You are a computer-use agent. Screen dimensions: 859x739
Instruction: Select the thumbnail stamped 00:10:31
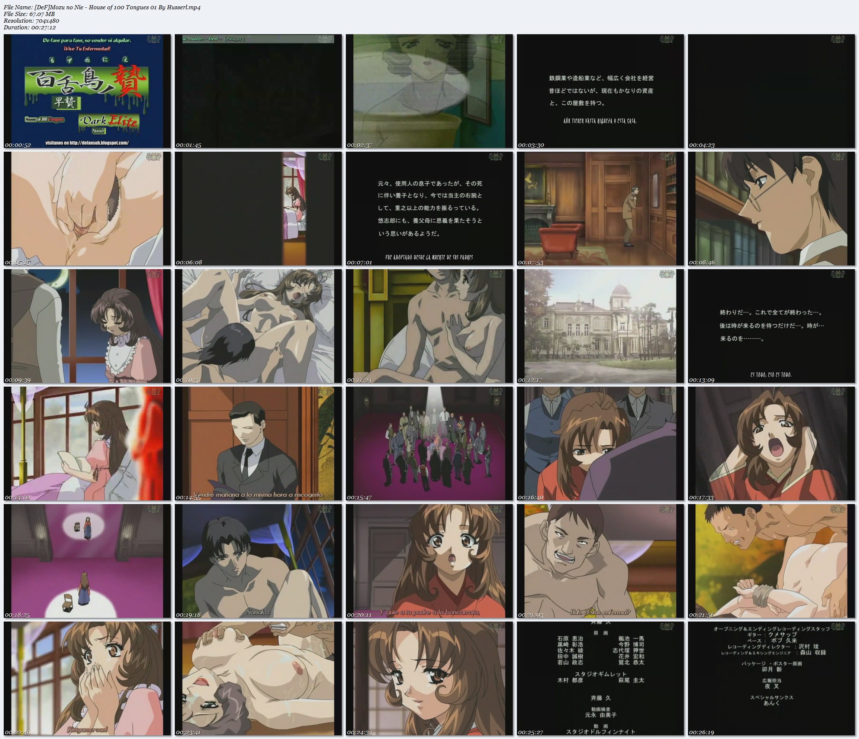(x=258, y=326)
